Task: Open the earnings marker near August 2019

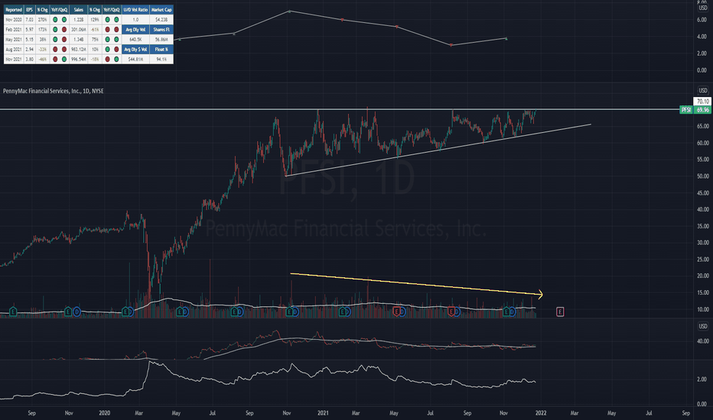Action: point(13,312)
